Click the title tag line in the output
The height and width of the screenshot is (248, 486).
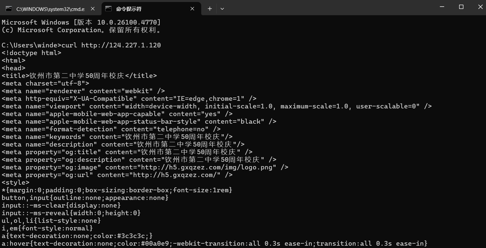coord(79,76)
